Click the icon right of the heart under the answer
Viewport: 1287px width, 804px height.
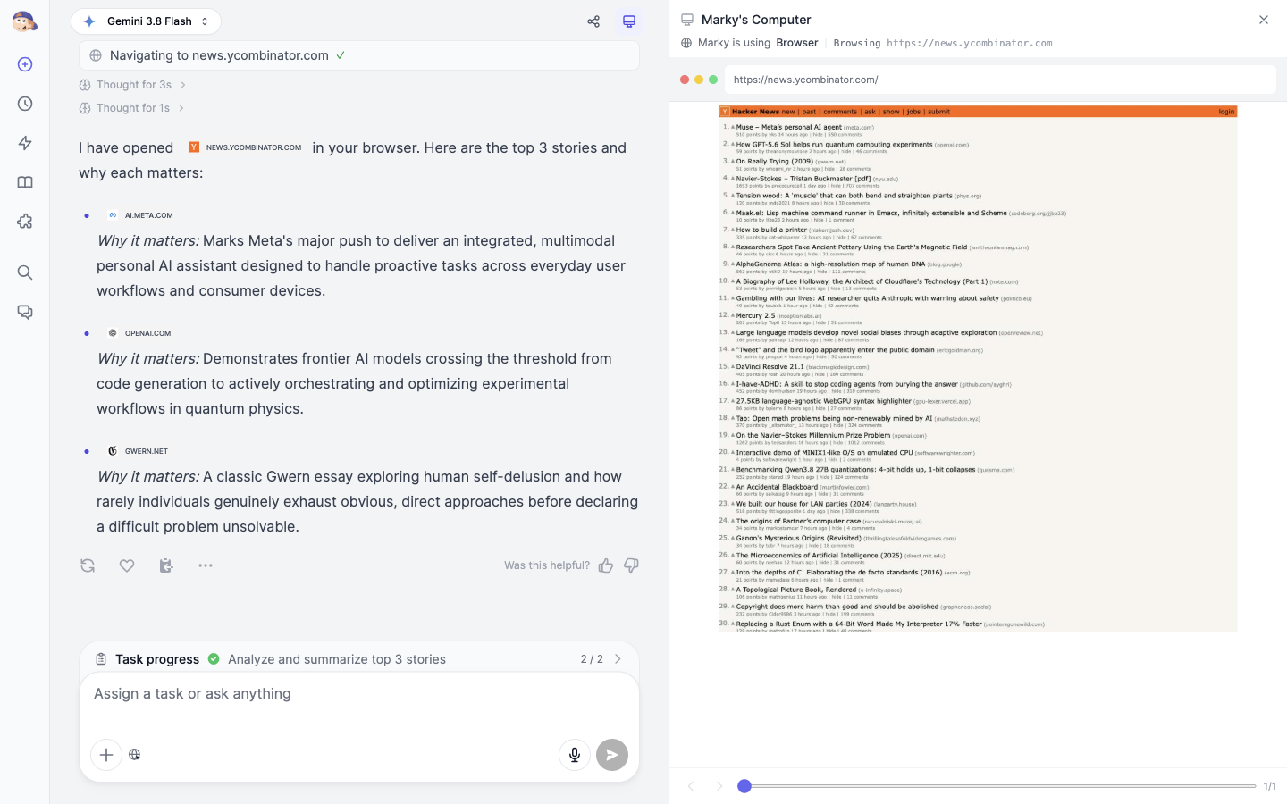point(166,565)
